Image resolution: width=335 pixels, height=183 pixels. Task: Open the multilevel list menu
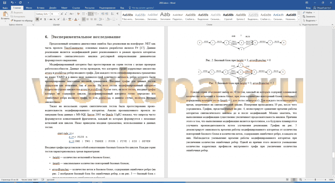tap(96, 14)
